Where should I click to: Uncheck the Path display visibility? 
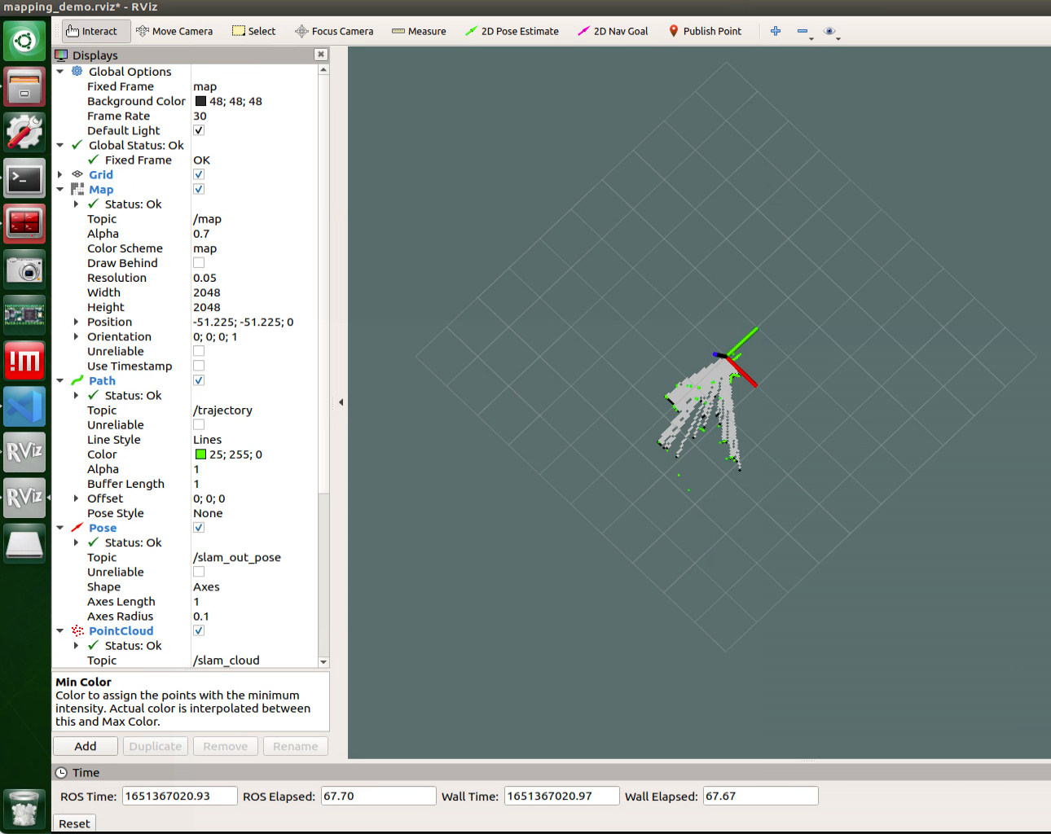point(198,380)
